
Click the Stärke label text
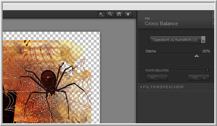click(x=151, y=51)
